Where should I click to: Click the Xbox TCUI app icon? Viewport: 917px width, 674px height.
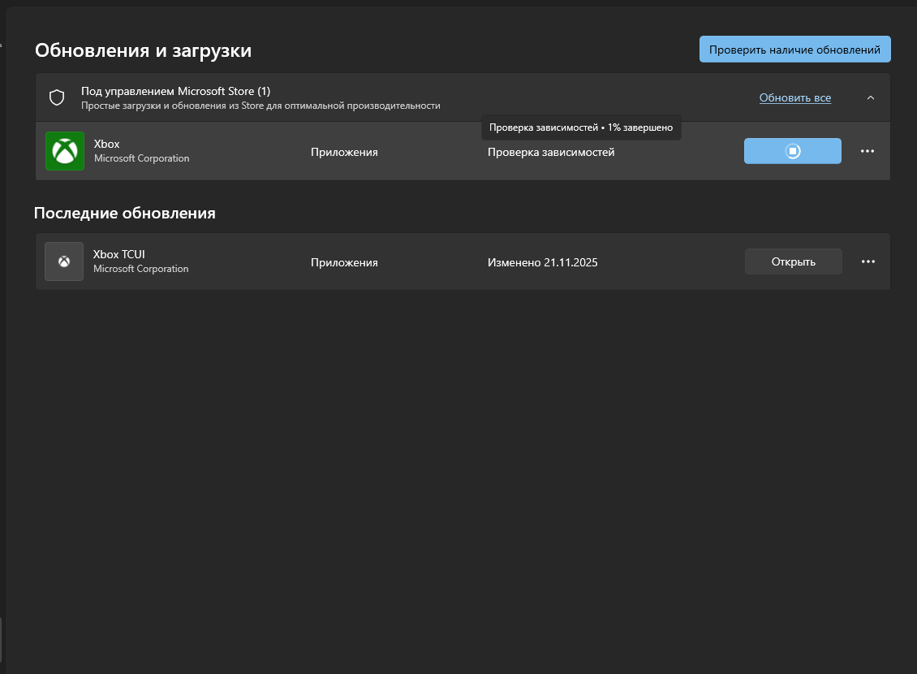[64, 261]
